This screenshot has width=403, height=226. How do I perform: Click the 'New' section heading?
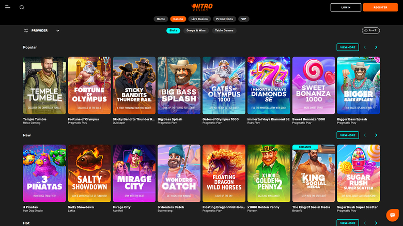point(27,135)
